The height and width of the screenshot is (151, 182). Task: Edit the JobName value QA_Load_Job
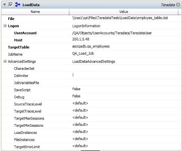83,53
